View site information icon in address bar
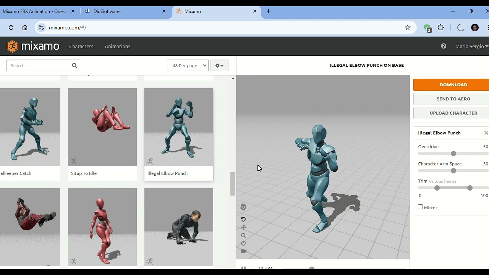This screenshot has height=275, width=489. click(41, 27)
